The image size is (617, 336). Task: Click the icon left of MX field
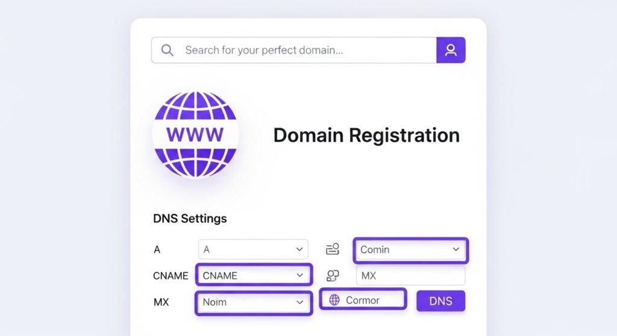[x=333, y=275]
